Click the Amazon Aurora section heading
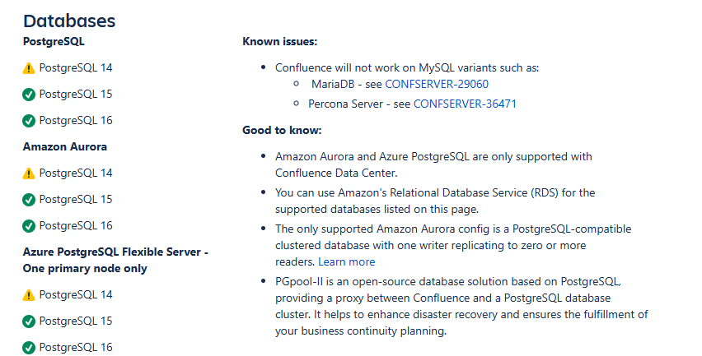 [65, 146]
